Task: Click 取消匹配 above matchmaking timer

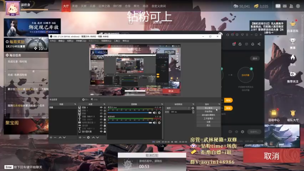Action: coord(152,155)
